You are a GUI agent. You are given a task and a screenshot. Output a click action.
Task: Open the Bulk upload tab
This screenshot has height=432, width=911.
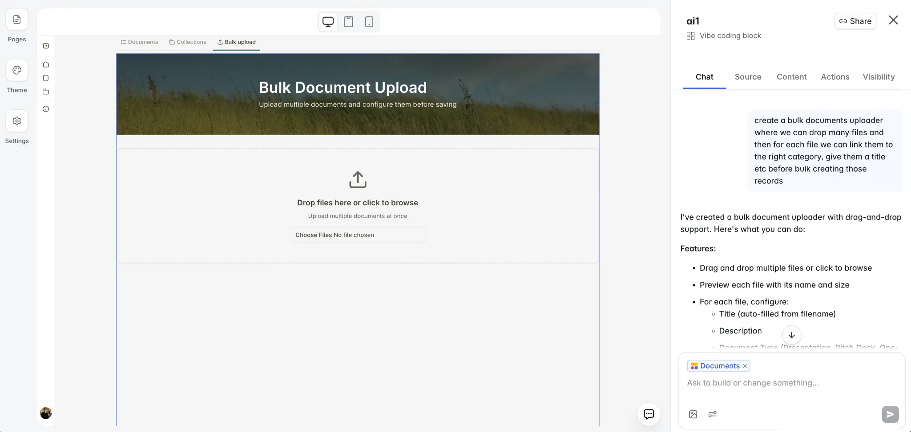tap(236, 42)
